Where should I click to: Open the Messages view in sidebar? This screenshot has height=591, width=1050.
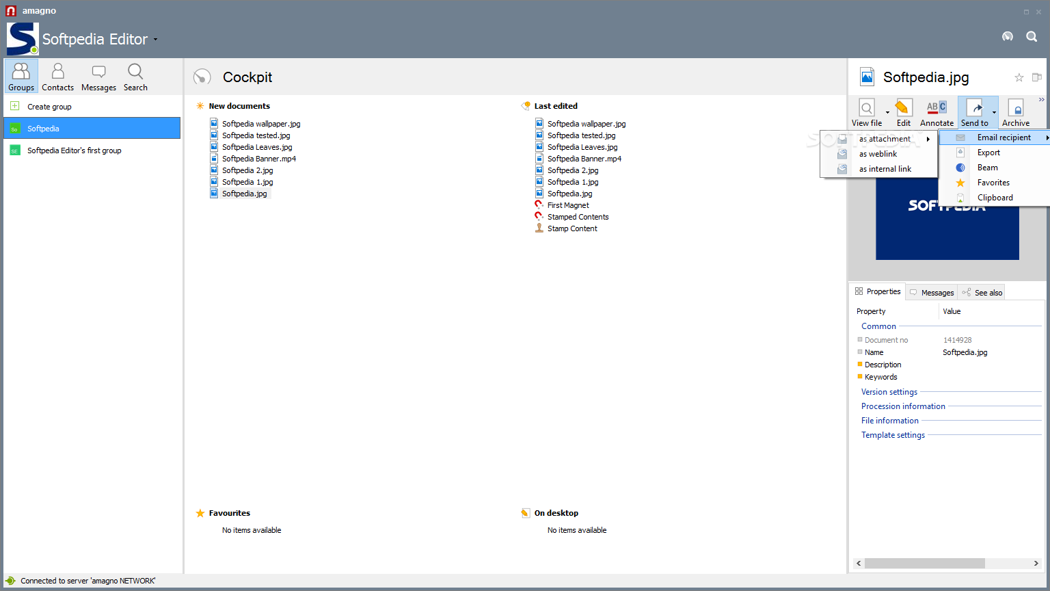click(98, 76)
